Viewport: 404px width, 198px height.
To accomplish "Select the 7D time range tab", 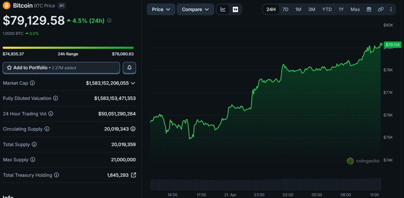I will tap(285, 9).
